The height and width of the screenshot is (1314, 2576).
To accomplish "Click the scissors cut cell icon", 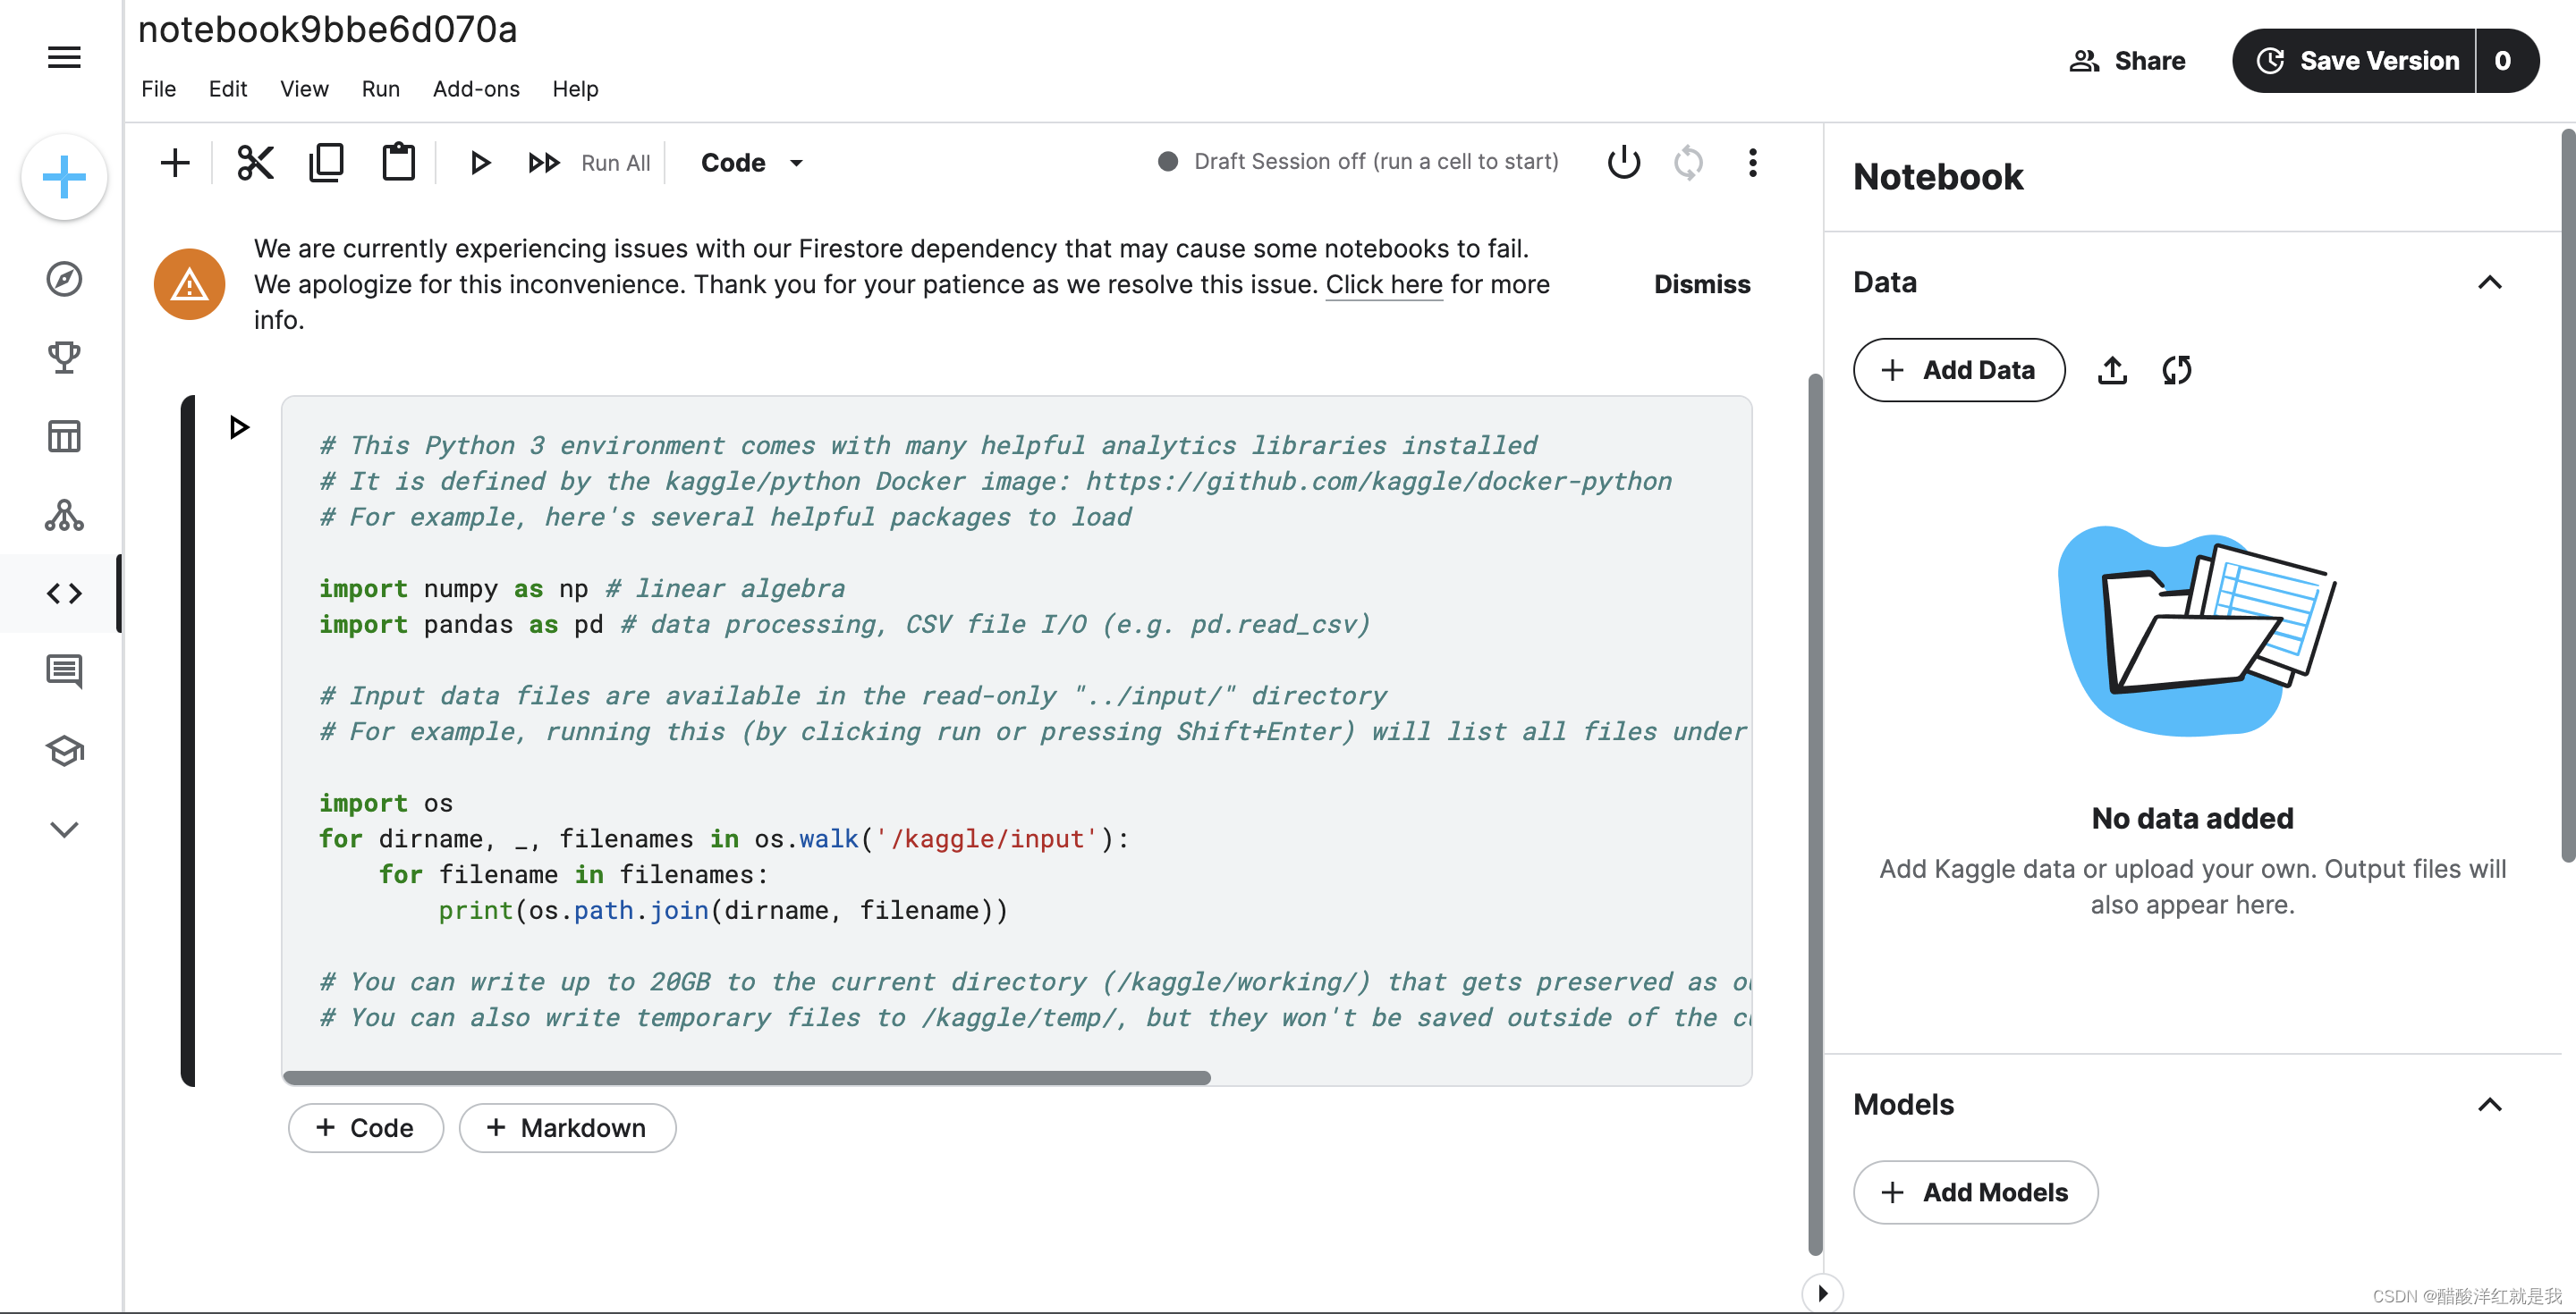I will click(x=255, y=163).
